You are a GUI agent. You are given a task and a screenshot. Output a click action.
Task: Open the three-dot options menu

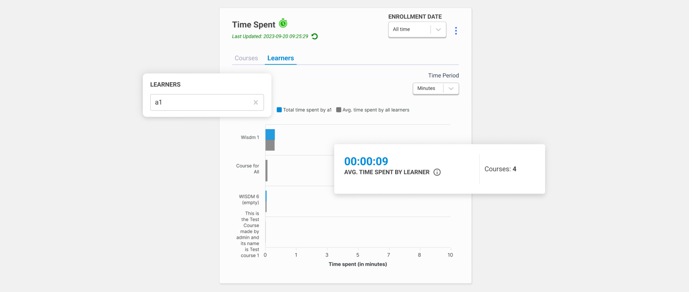pos(456,31)
